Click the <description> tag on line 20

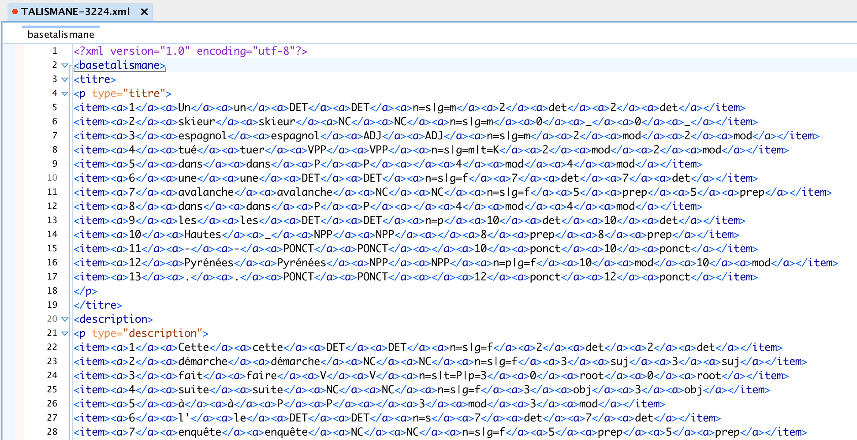click(113, 319)
